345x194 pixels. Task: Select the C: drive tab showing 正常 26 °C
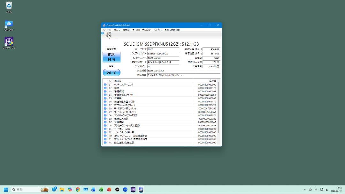(x=109, y=36)
